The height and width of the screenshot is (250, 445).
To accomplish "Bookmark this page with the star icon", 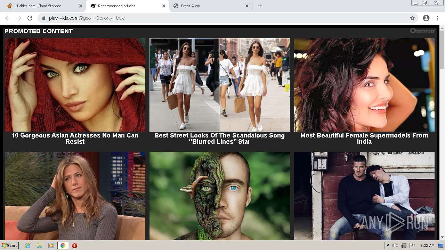I will (x=412, y=18).
